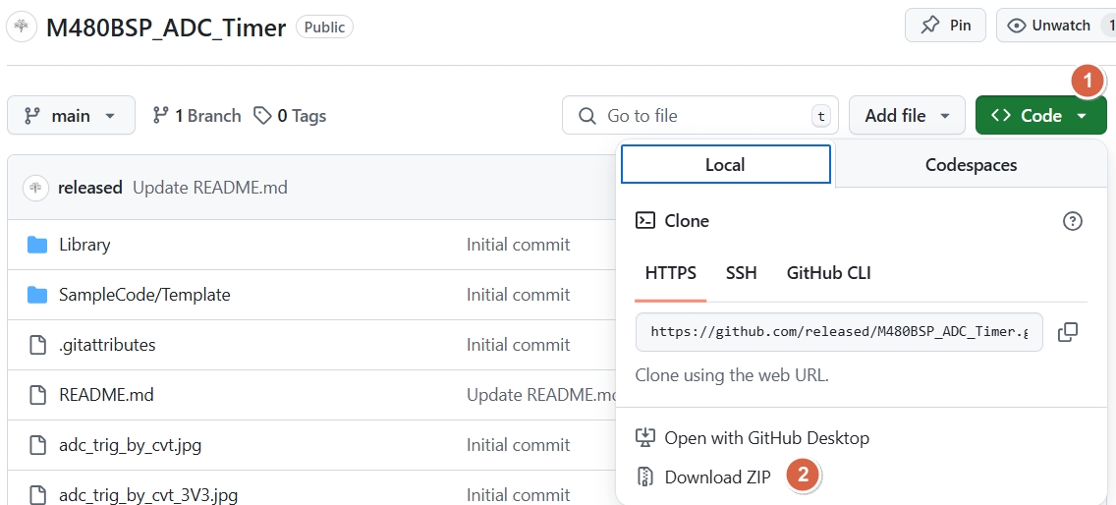Click the SampleCode/Template folder icon
The width and height of the screenshot is (1116, 505).
[37, 294]
